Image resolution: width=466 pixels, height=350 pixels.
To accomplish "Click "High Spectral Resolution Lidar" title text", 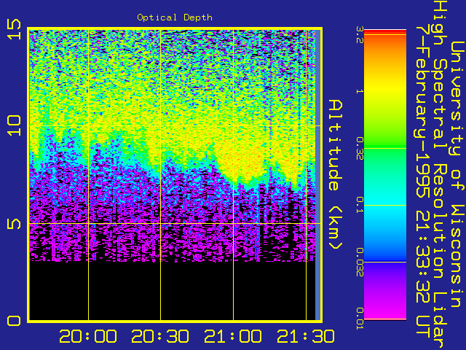I will (440, 175).
